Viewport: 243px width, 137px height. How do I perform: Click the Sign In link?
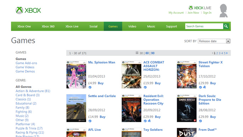point(207,12)
